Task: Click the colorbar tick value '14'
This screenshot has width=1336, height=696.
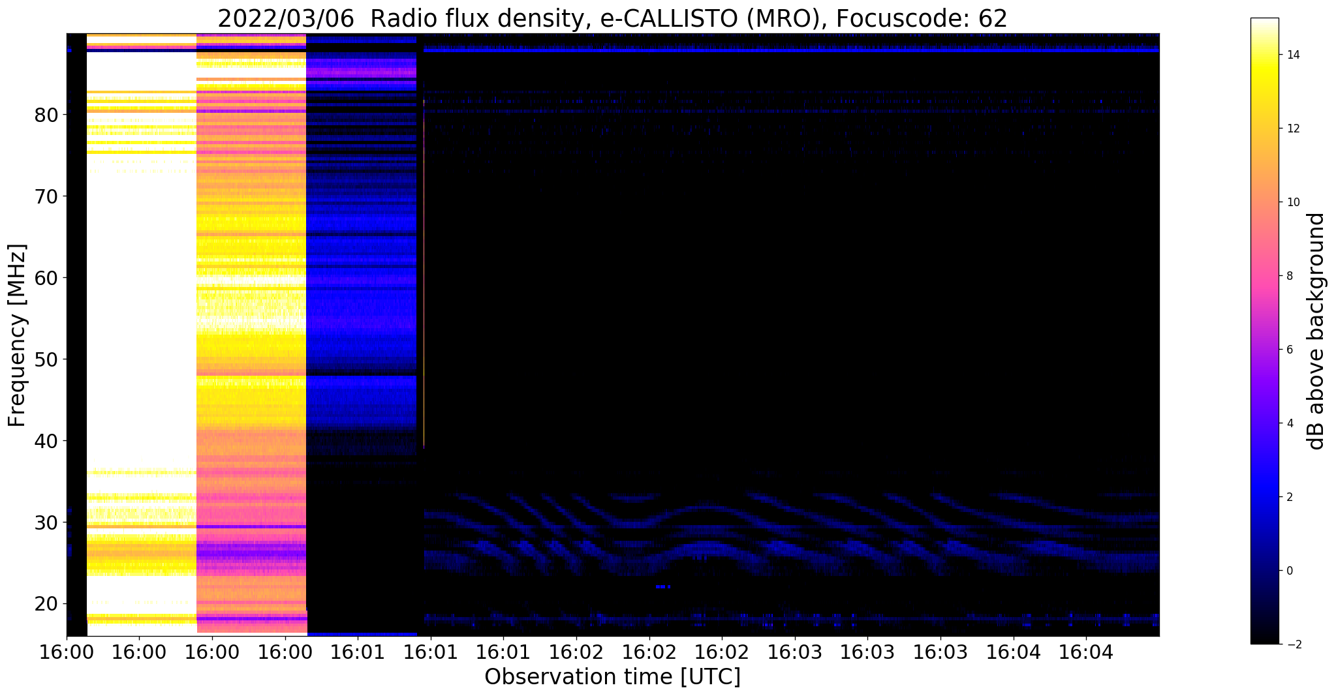Action: (1292, 55)
